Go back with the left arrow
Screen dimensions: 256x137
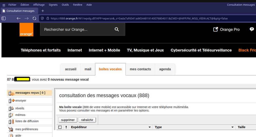pos(19,18)
